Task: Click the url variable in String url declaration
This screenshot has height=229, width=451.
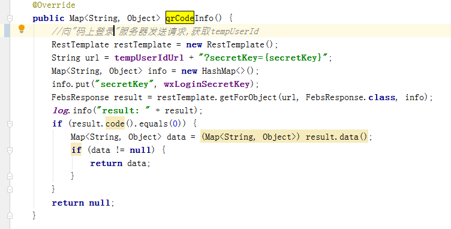Action: pyautogui.click(x=92, y=58)
